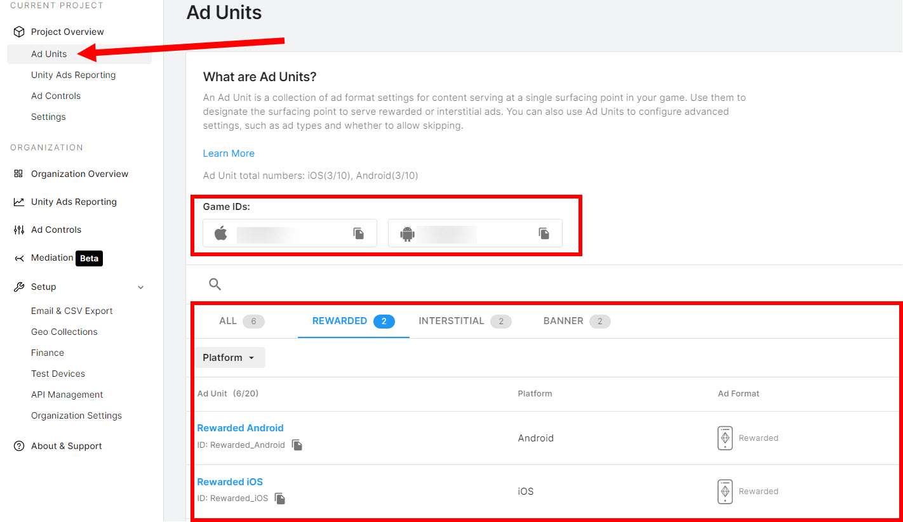Open Test Devices

point(58,374)
